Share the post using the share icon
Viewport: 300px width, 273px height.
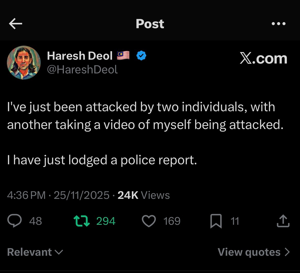tap(283, 221)
